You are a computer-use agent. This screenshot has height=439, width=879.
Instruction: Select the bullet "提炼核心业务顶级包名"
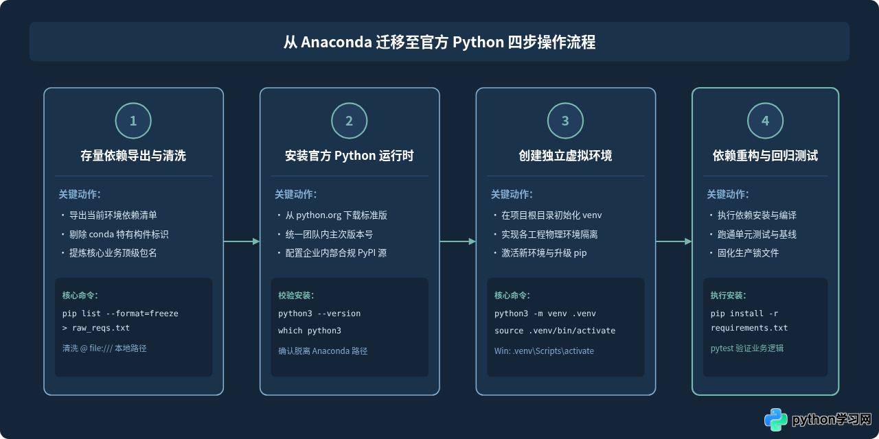(113, 253)
